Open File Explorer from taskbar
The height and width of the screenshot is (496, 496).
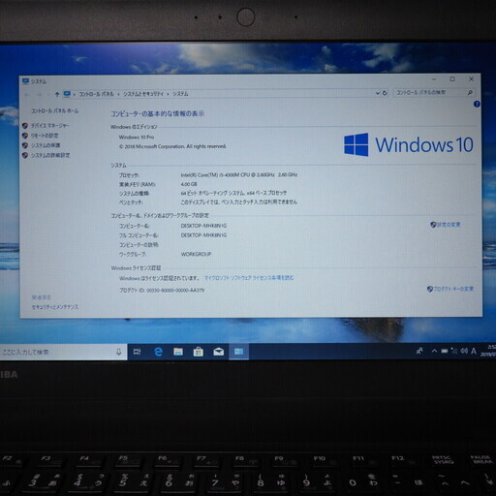pyautogui.click(x=178, y=352)
